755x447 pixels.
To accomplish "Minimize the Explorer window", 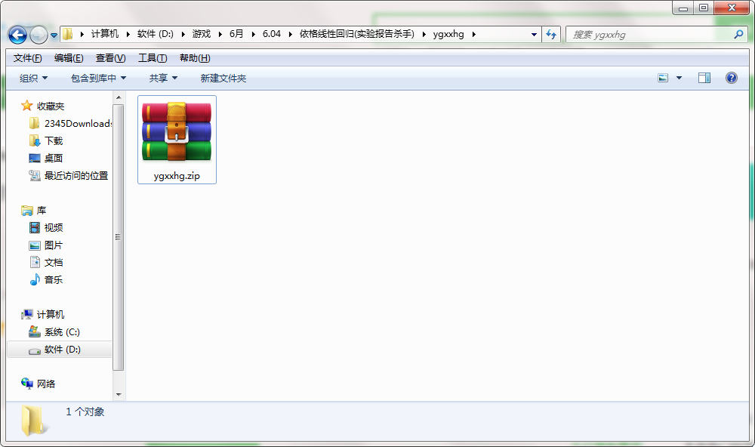I will (x=683, y=8).
